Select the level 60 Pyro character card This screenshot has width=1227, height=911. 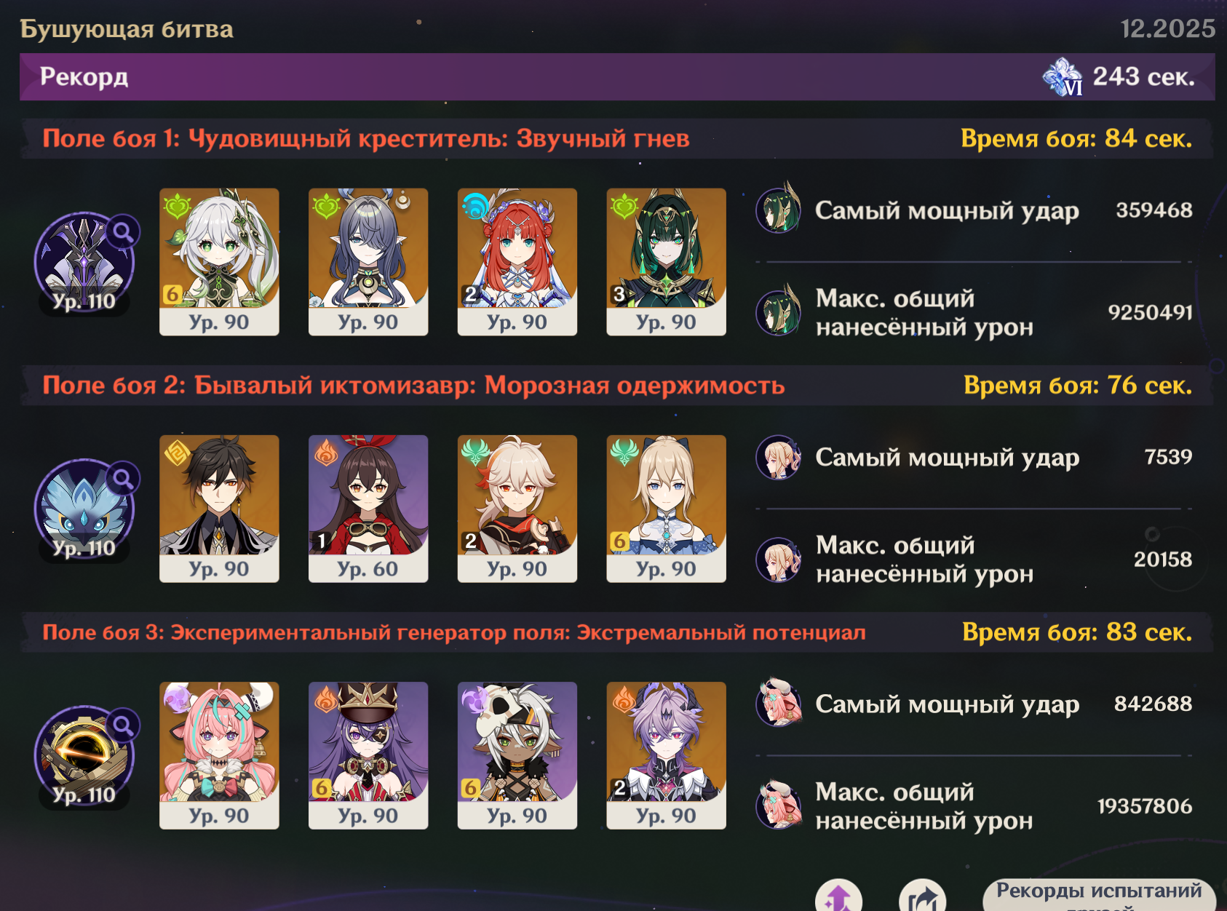click(368, 509)
